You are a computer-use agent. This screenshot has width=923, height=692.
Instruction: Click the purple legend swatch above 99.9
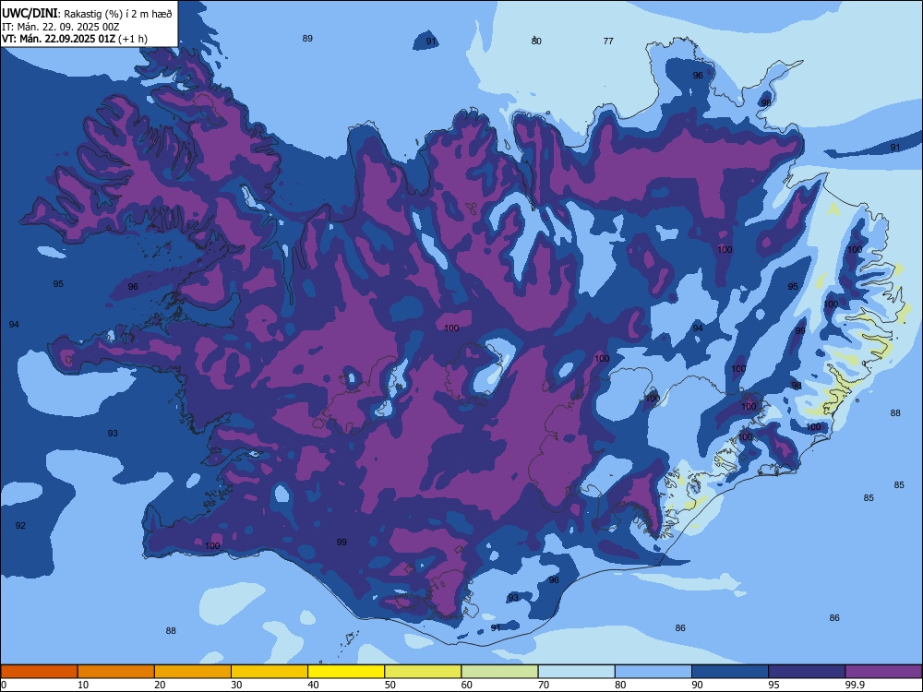point(883,672)
